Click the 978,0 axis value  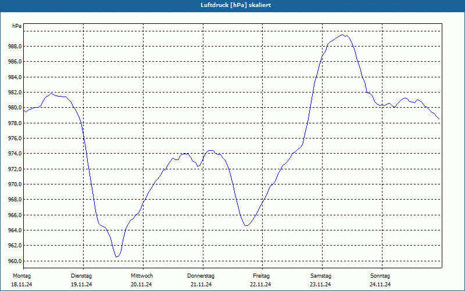(x=15, y=123)
